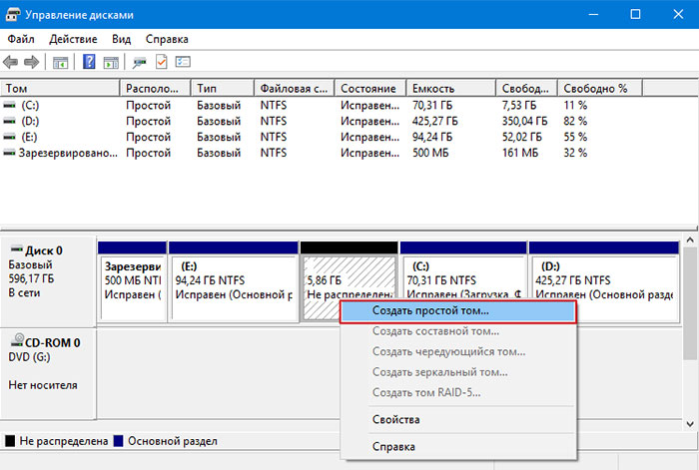Open the Файл menu
699x470 pixels.
(x=21, y=39)
